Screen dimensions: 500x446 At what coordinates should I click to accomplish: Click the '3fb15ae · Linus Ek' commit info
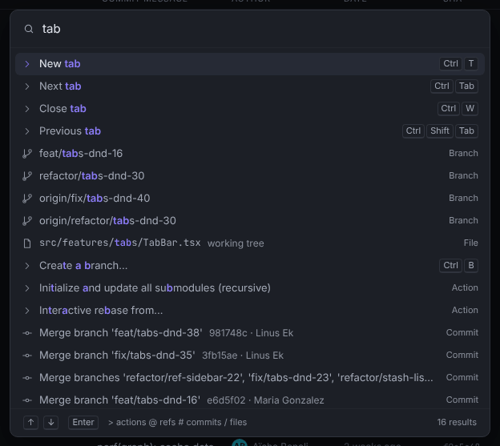click(243, 356)
